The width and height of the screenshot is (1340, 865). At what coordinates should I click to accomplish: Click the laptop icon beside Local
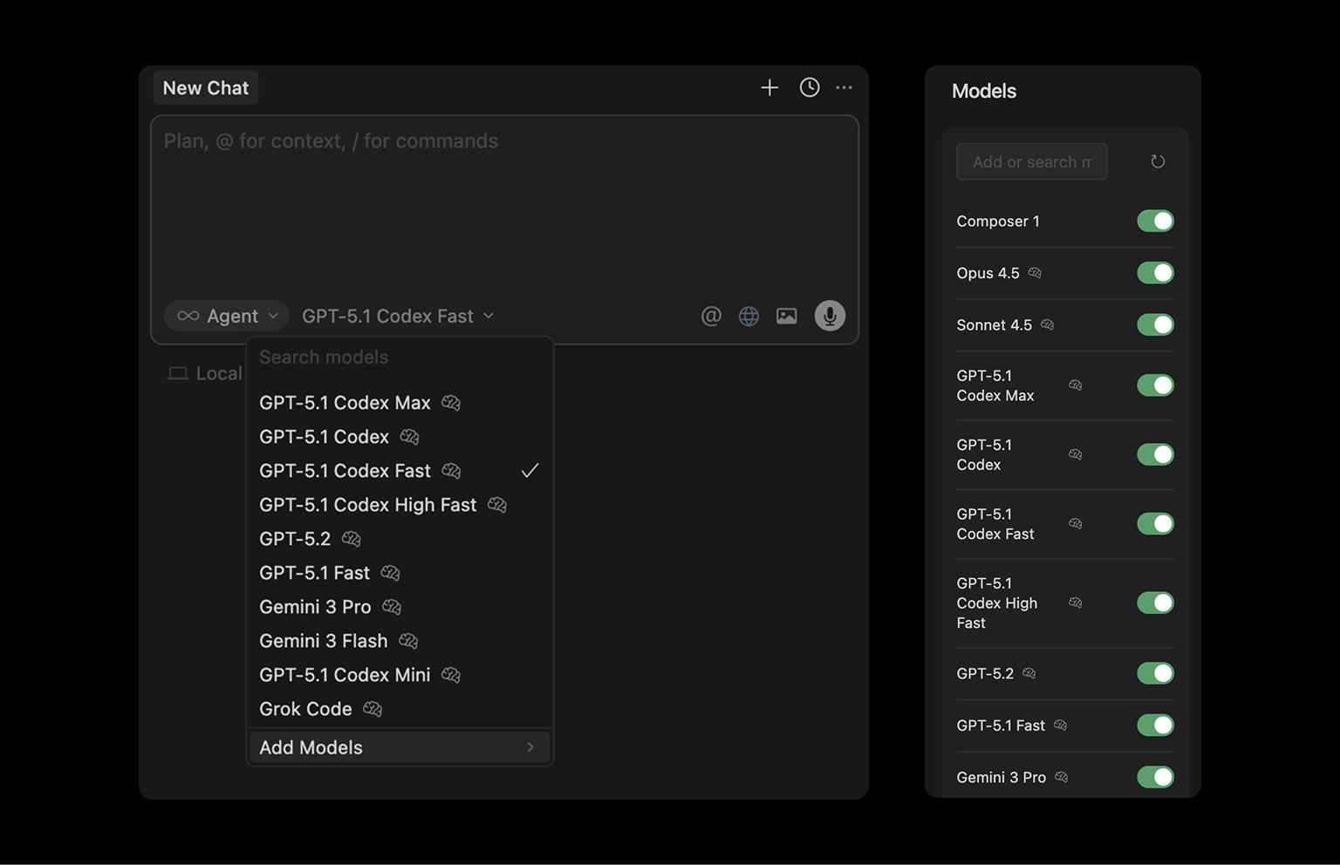point(178,373)
